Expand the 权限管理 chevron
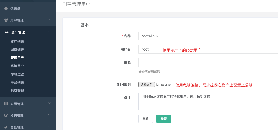Viewport: 278px width, 130px height. click(49, 115)
